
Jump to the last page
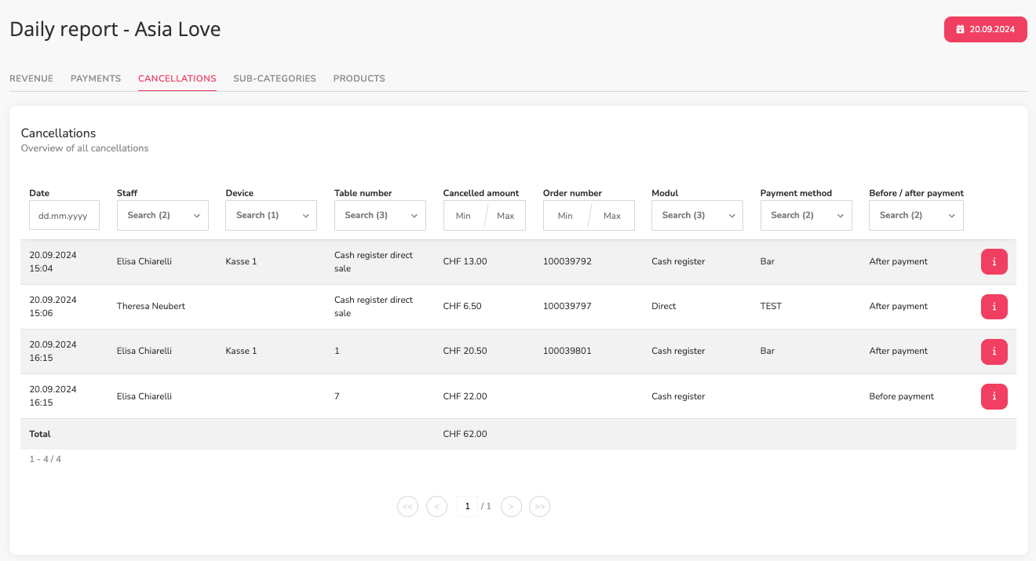coord(539,507)
